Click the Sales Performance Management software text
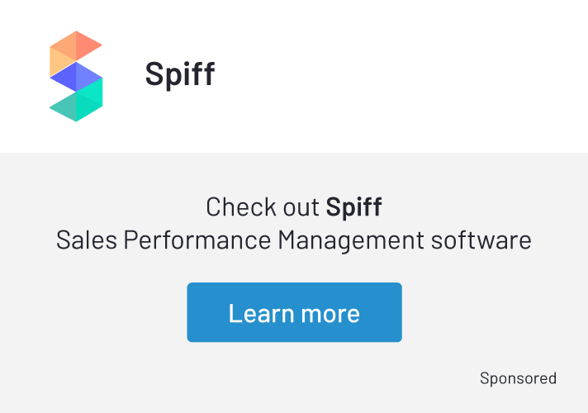 (x=294, y=240)
